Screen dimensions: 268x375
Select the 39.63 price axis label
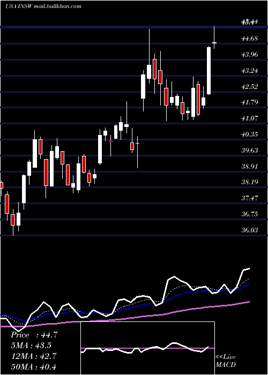tap(250, 150)
